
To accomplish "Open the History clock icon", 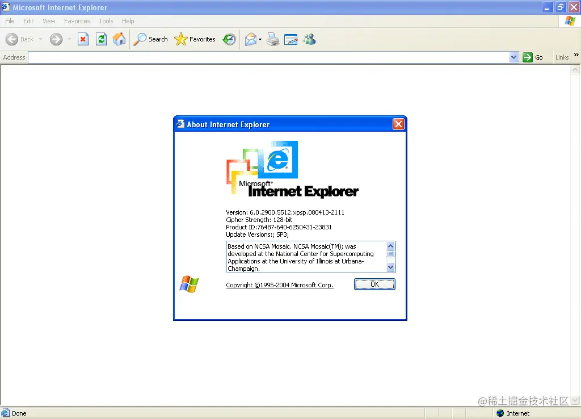I will pos(229,39).
